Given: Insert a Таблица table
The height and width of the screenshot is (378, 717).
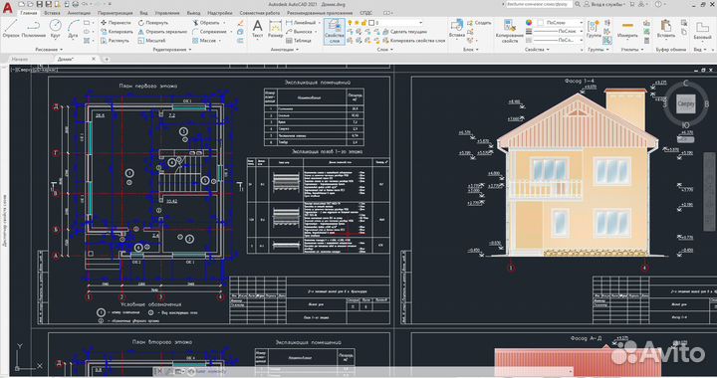Looking at the screenshot, I should point(299,41).
